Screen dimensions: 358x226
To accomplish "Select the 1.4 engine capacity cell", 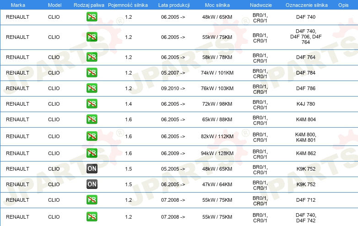I will [x=128, y=104].
